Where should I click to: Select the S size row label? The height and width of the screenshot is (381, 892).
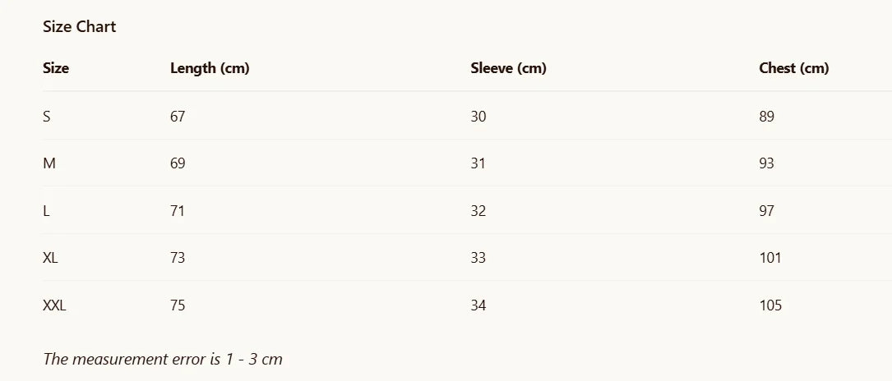[47, 117]
